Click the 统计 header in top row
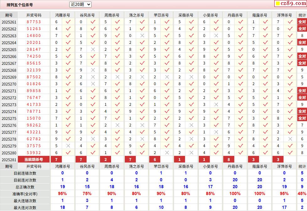Image resolution: width=307 pixels, height=211 pixels. [302, 15]
